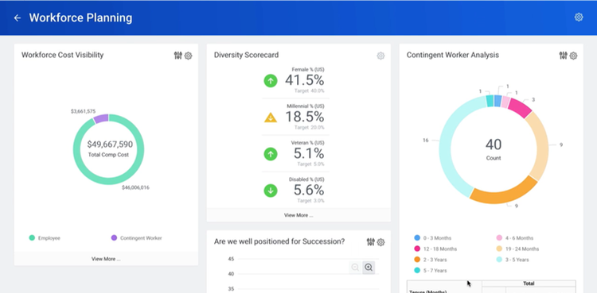Image resolution: width=597 pixels, height=293 pixels.
Task: Open Workforce Cost Visibility settings gear
Action: 188,56
